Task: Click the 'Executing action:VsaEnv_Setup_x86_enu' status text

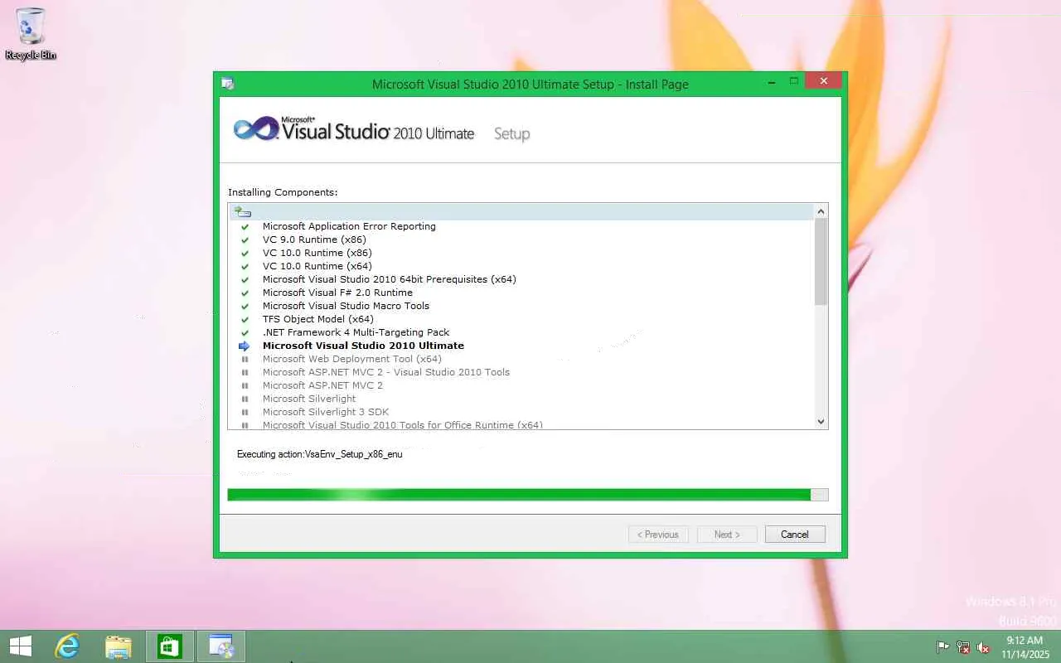Action: tap(319, 454)
